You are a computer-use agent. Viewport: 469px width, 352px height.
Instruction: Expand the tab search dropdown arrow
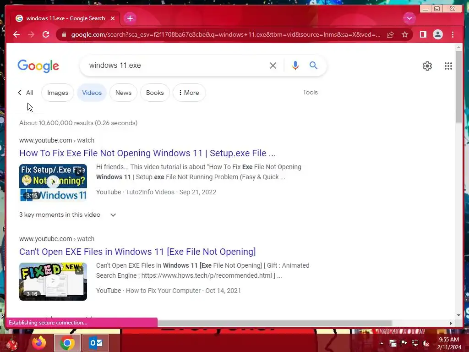coord(409,18)
